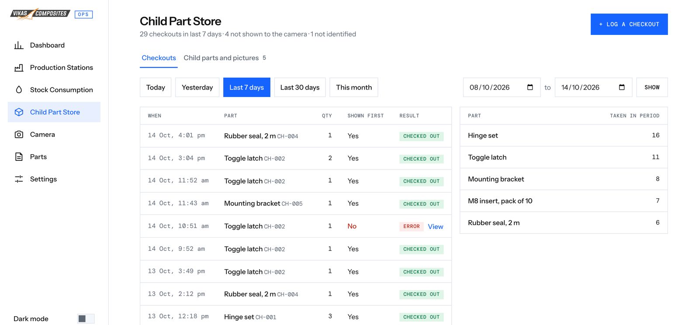Click the Vikas Composites logo
Screen dimensions: 699x325
[40, 14]
